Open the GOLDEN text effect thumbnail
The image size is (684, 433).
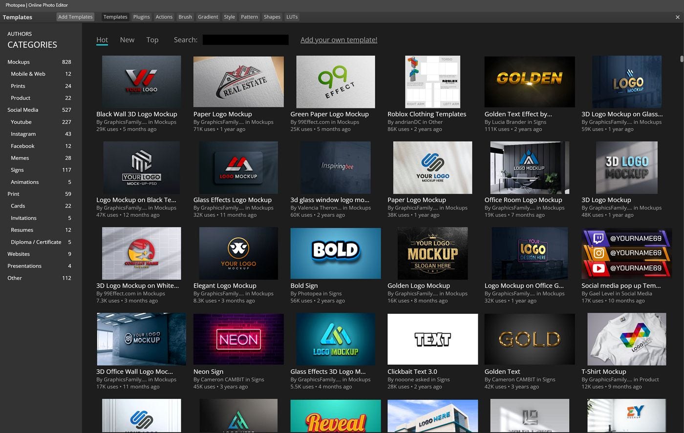pos(530,82)
